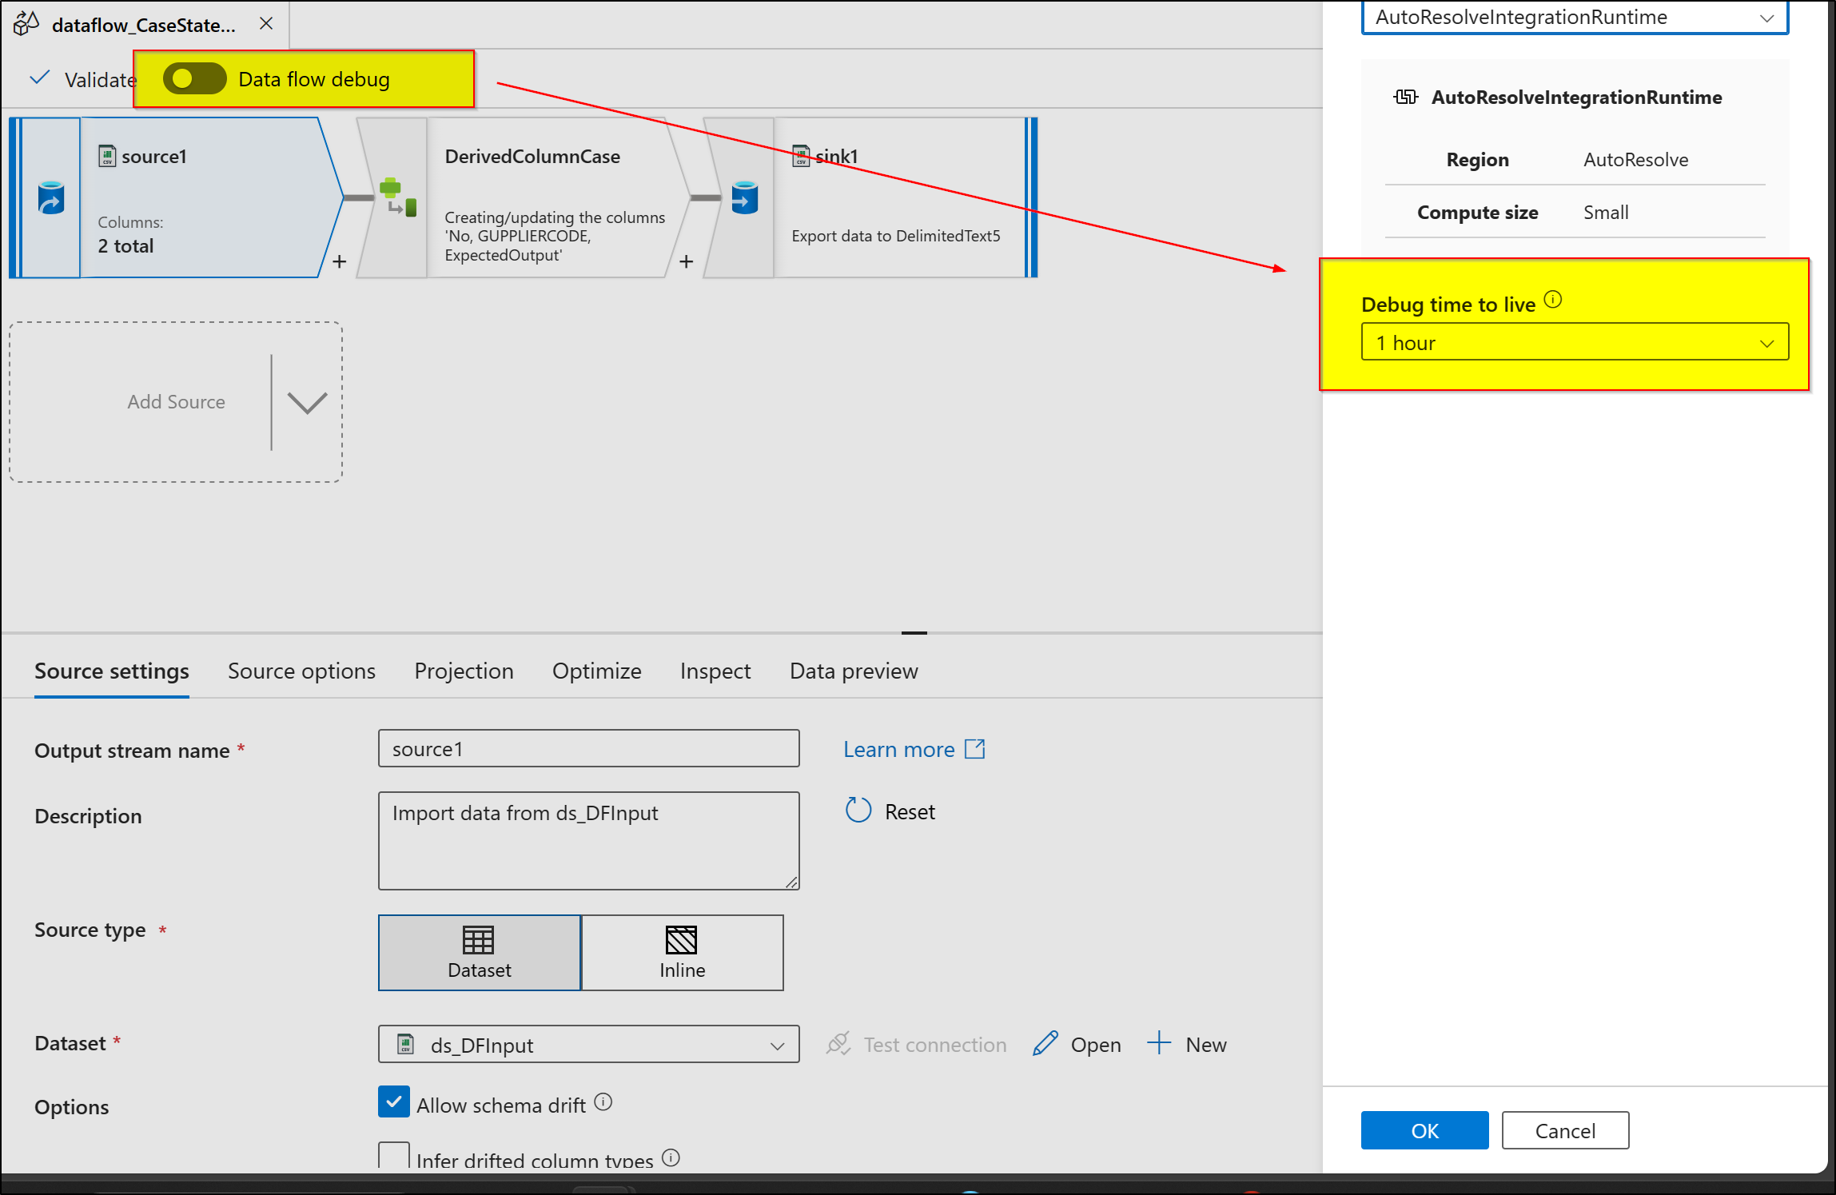
Task: Uncheck the Allow schema drift checkbox
Action: 394,1102
